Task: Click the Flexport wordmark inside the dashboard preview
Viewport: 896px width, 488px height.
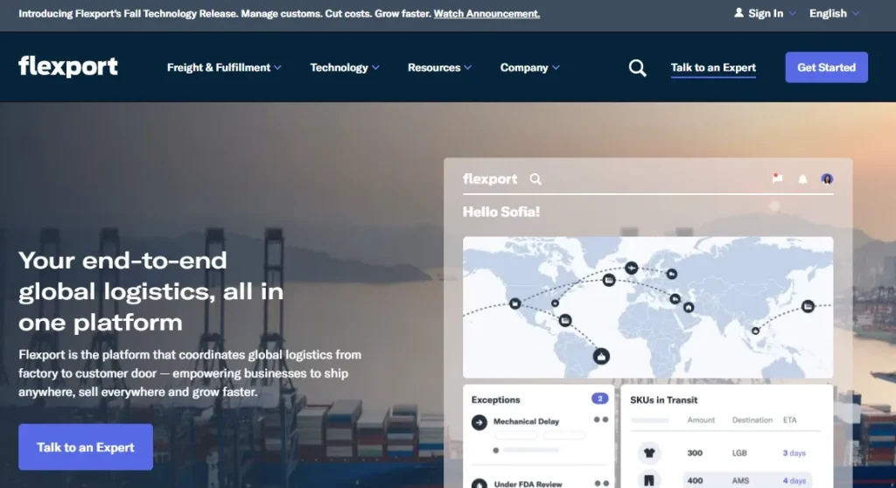Action: (x=490, y=179)
